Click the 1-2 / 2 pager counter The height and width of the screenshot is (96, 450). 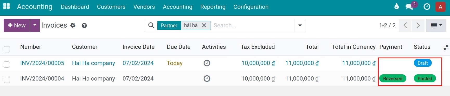387,25
